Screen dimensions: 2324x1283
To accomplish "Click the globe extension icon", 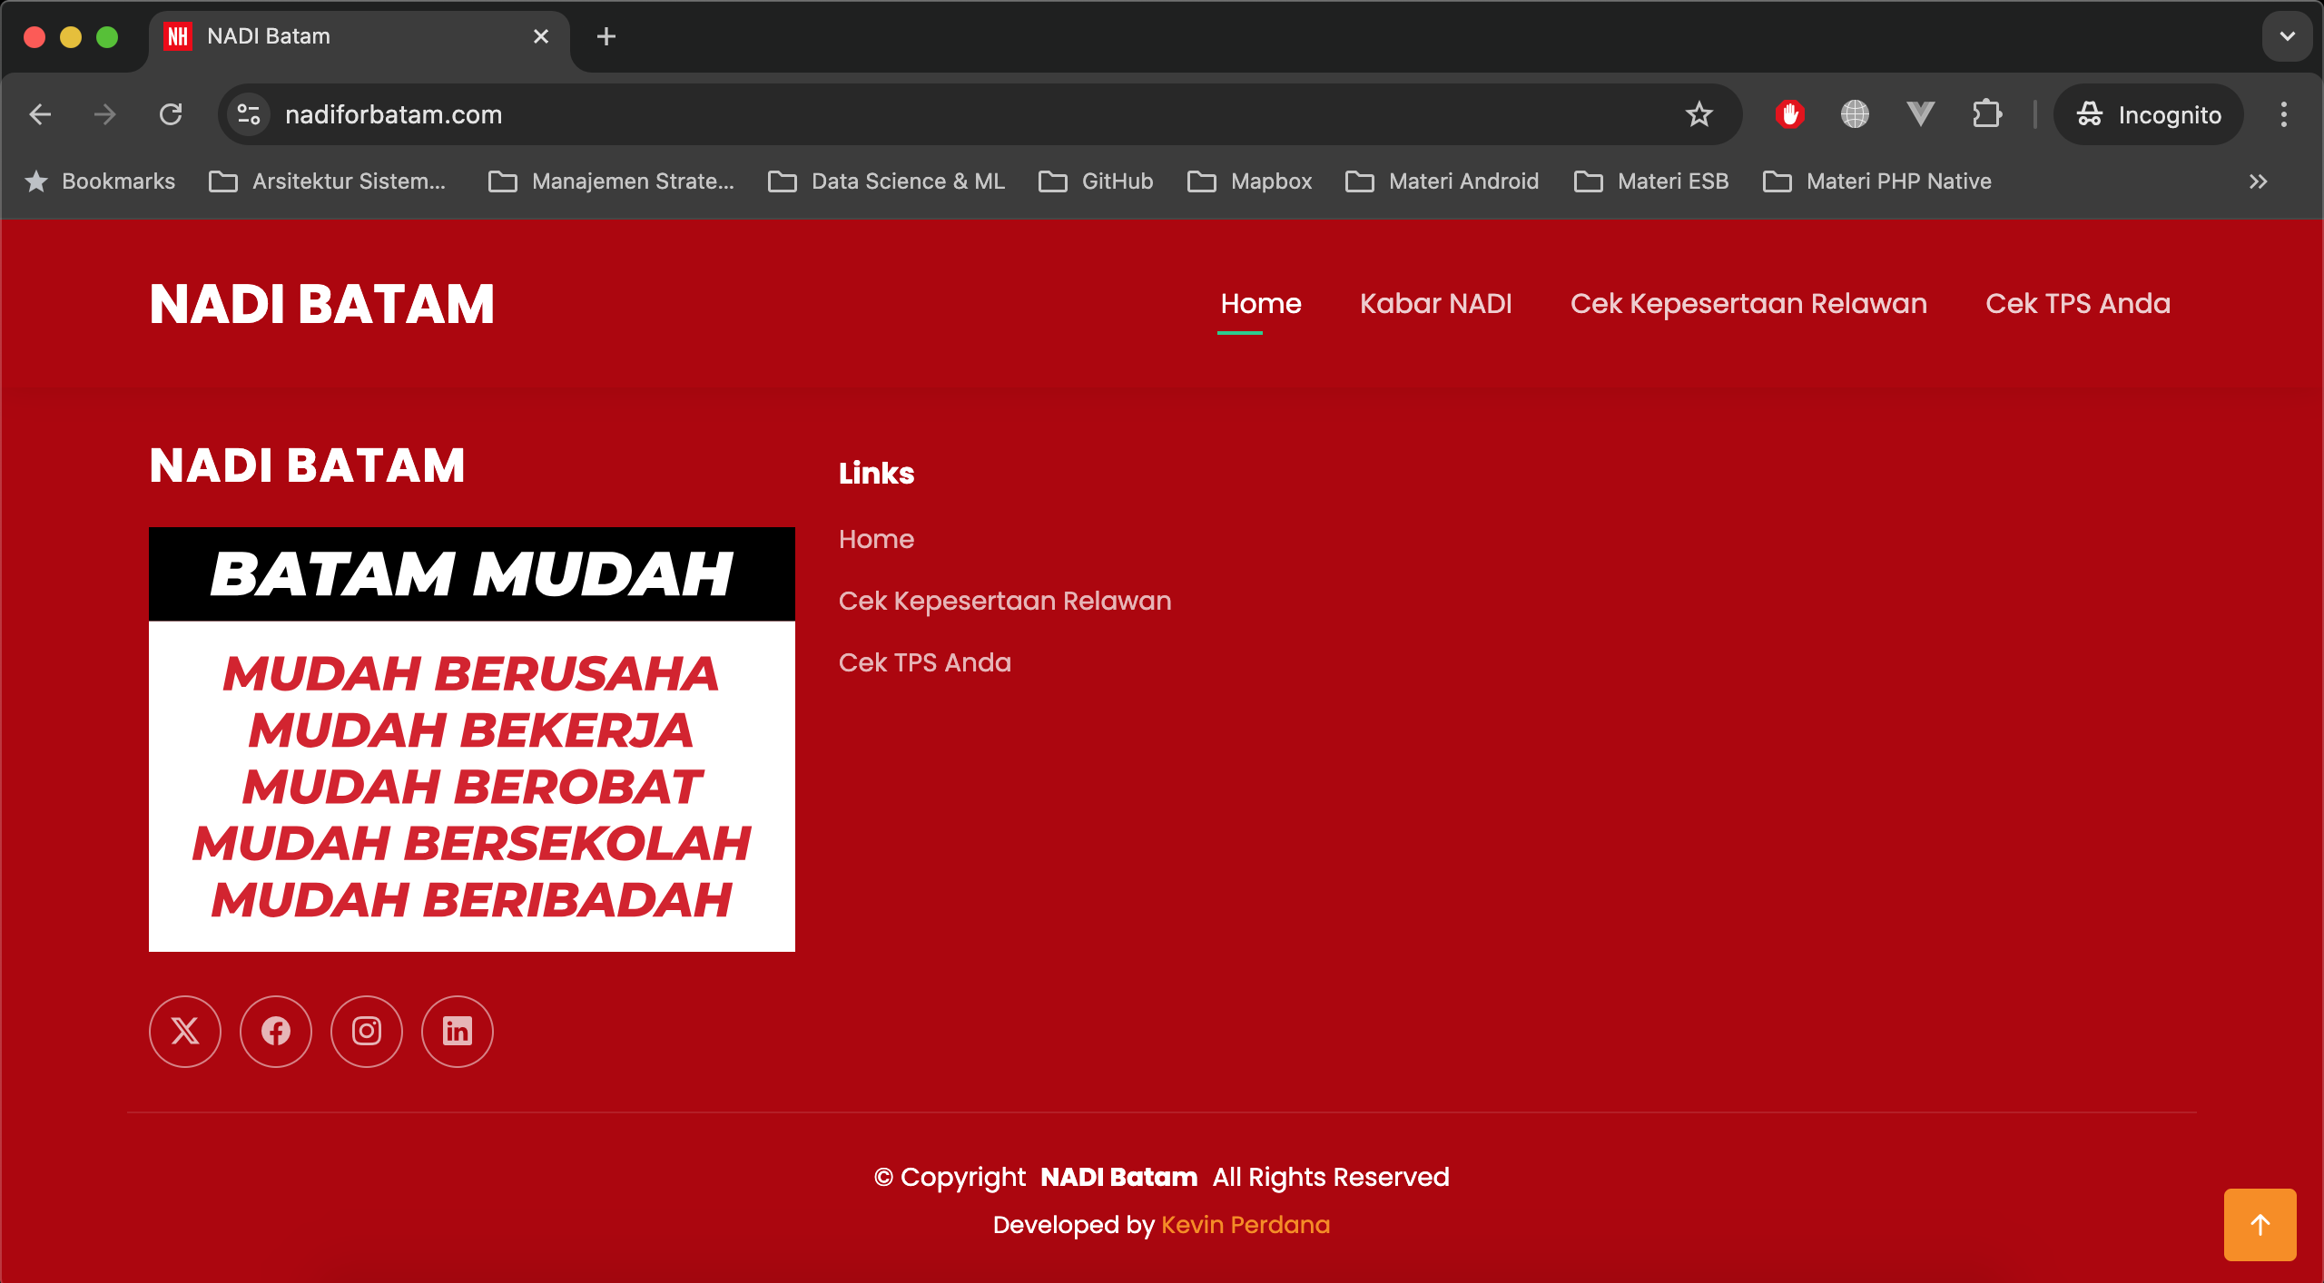I will pyautogui.click(x=1855, y=114).
